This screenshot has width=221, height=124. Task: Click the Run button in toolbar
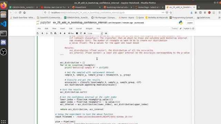click(x=71, y=33)
